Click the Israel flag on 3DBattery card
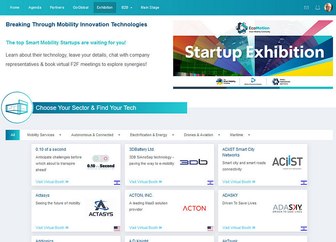 tap(210, 183)
